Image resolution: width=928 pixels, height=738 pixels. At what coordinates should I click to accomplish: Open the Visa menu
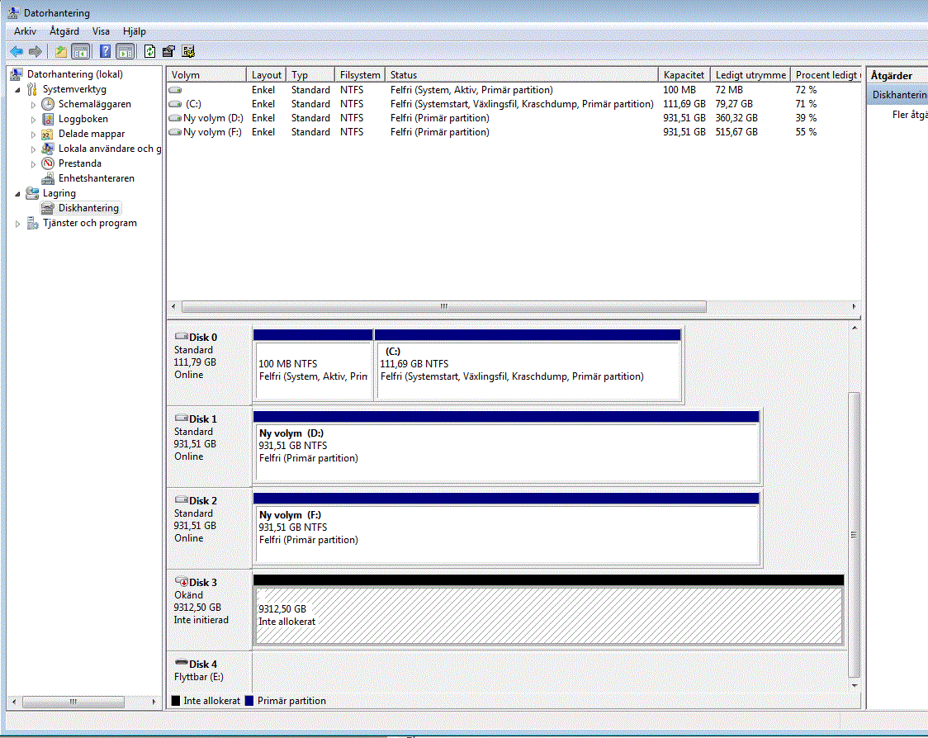coord(101,31)
